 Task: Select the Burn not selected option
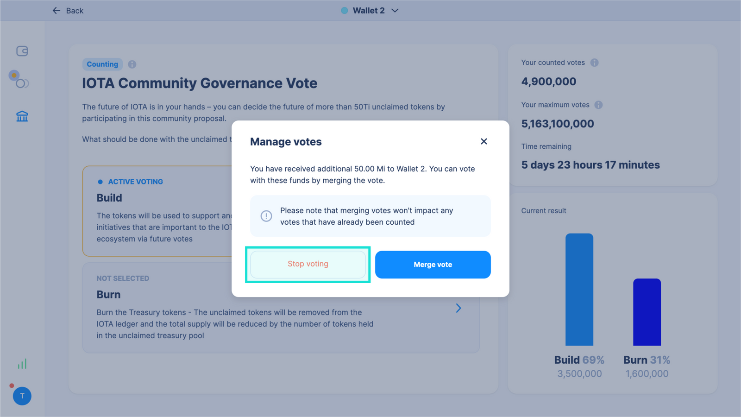(281, 308)
